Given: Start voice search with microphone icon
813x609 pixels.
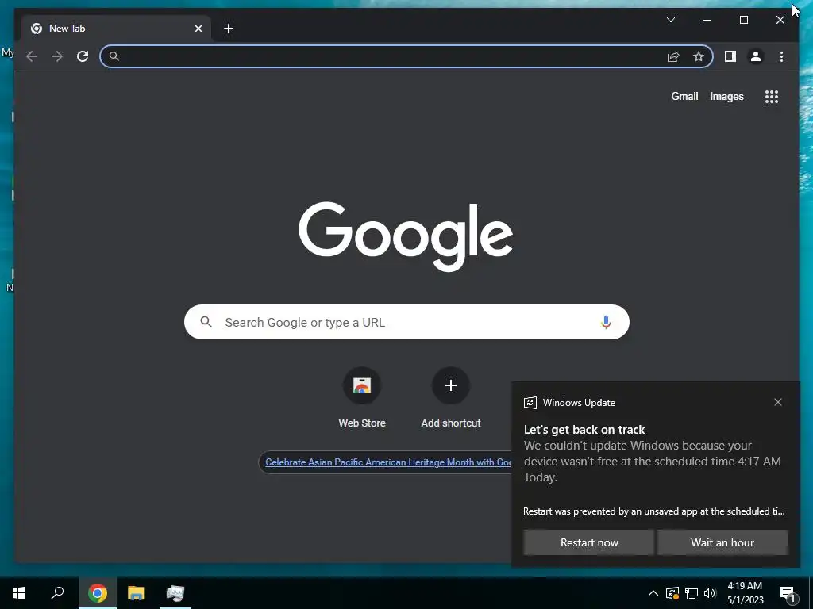Looking at the screenshot, I should coord(606,322).
